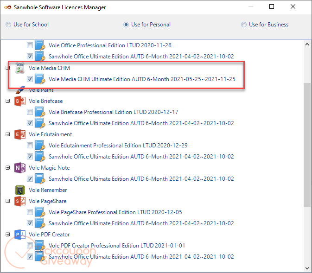The width and height of the screenshot is (312, 273).
Task: Check Vole Office Professional Edition LTUD licence
Action: (30, 45)
